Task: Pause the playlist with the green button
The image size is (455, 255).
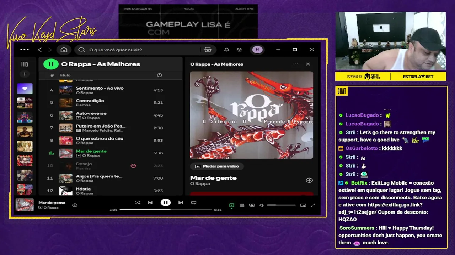Action: 51,64
